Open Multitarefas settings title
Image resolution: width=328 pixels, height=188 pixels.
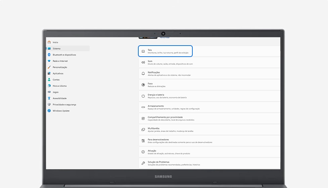(153, 128)
